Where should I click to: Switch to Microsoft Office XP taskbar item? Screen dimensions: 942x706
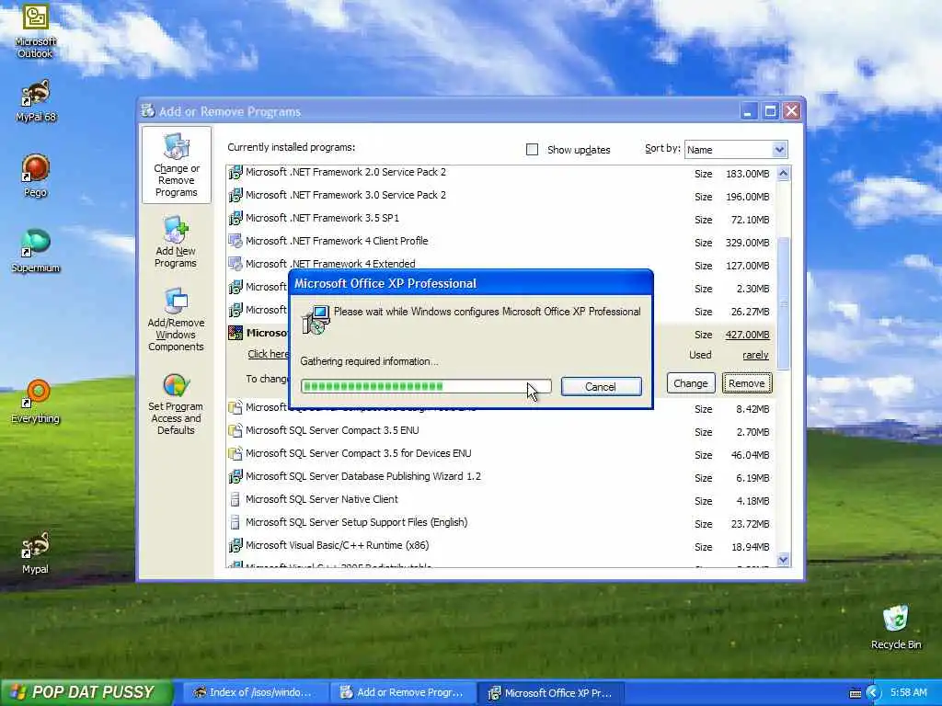(x=551, y=693)
